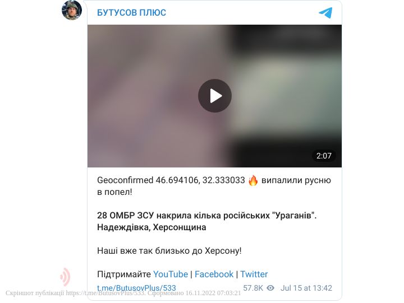
Task: Click the Telegram paper plane icon
Action: click(325, 13)
